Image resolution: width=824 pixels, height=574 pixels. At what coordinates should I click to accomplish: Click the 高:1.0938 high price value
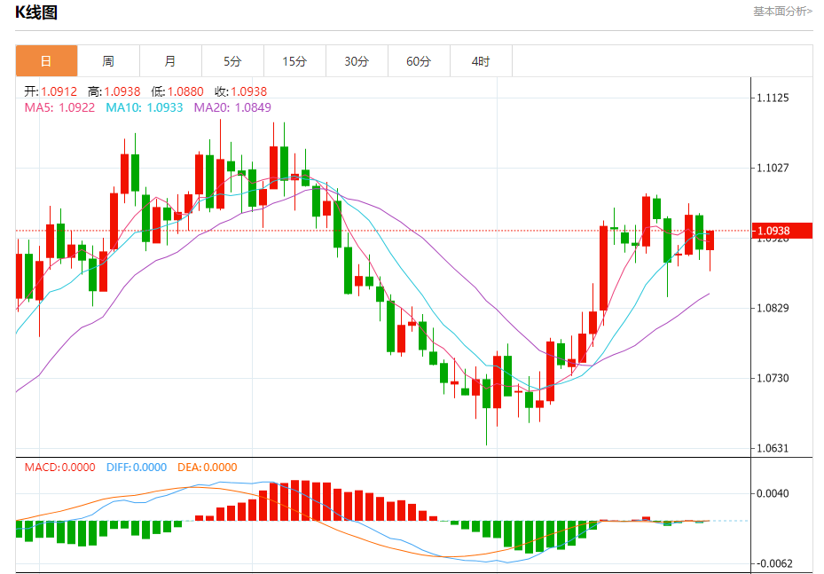114,91
